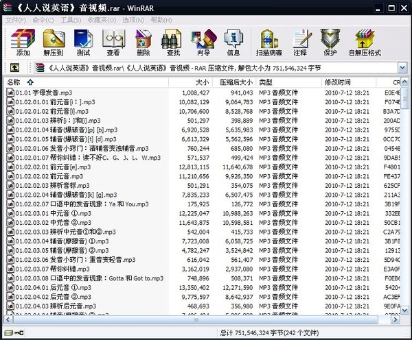Select file 01.02.01.06 发音小窍门 清辅音变浊辅音.mp3

pos(82,149)
